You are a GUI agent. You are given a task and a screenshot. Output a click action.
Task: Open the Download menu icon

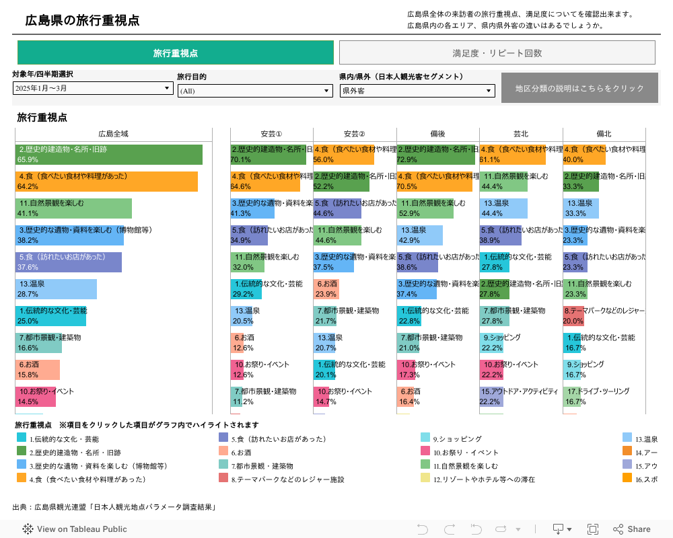tap(561, 529)
